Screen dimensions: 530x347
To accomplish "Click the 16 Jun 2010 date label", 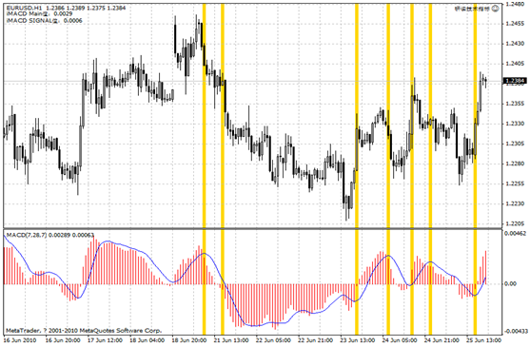I will (20, 340).
